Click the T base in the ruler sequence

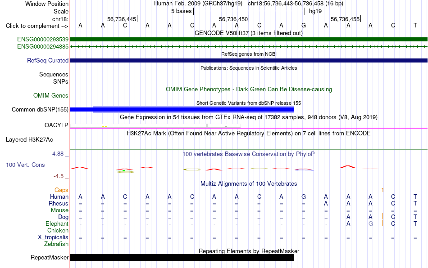[415, 26]
